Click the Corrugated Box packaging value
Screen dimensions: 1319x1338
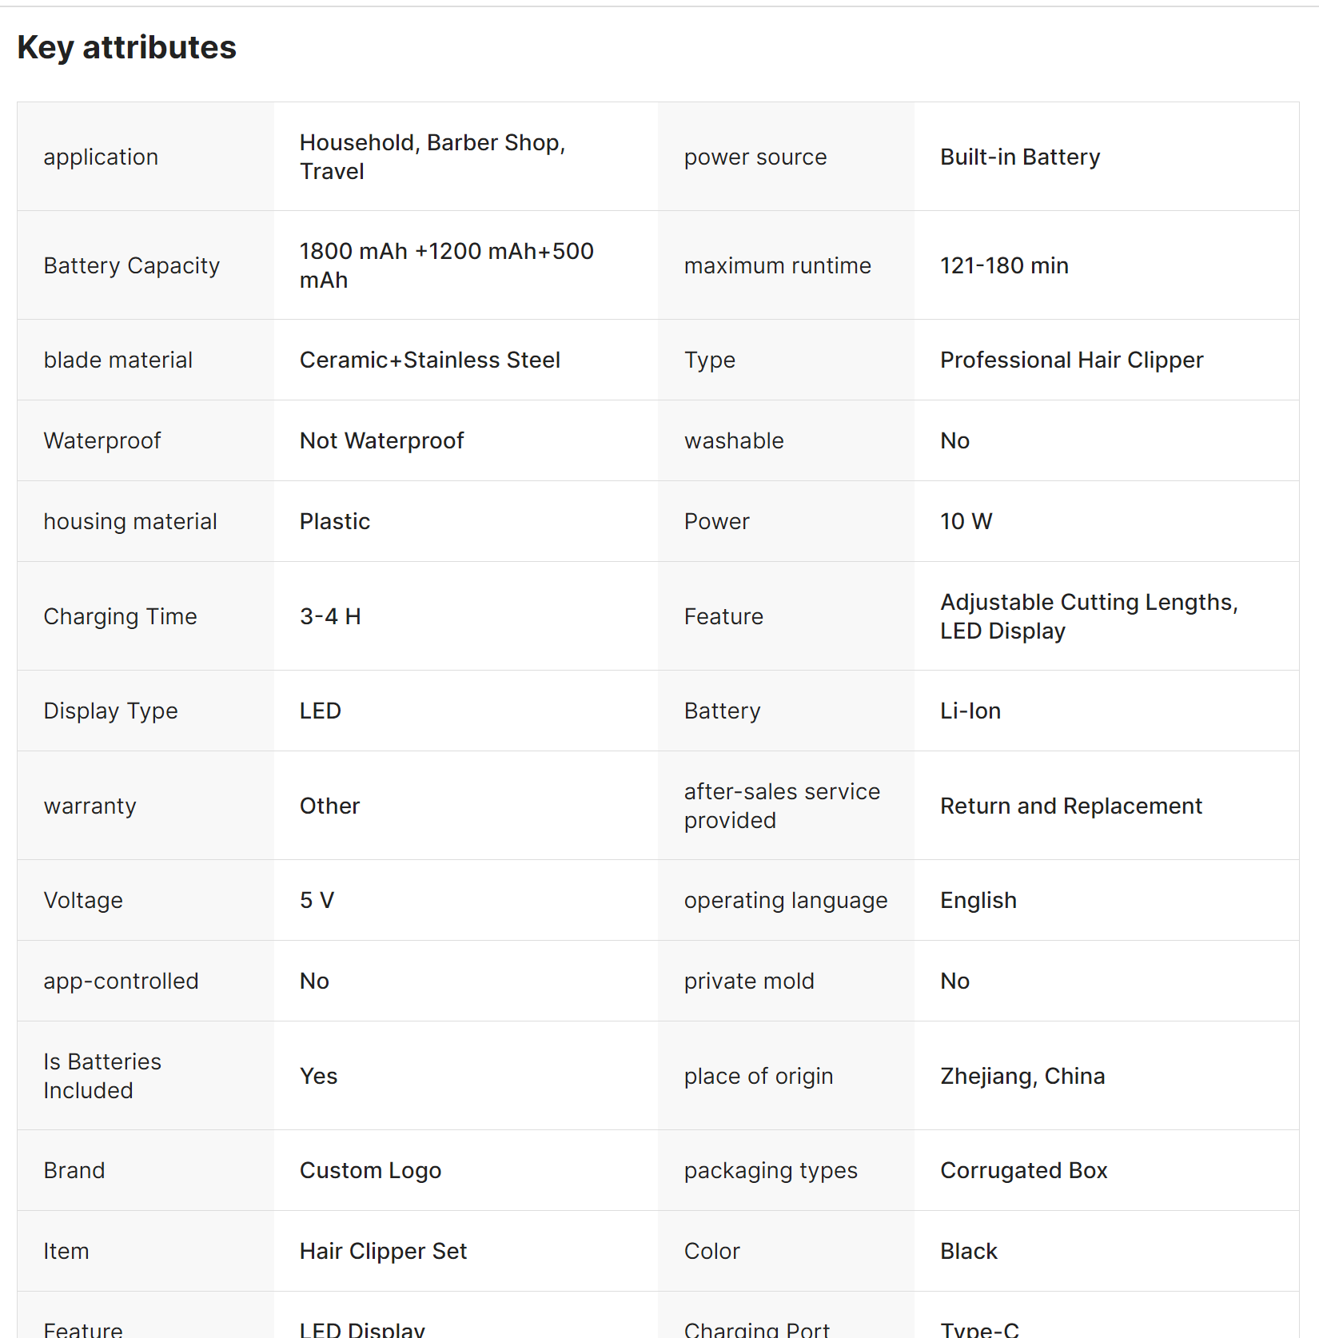tap(1023, 1170)
